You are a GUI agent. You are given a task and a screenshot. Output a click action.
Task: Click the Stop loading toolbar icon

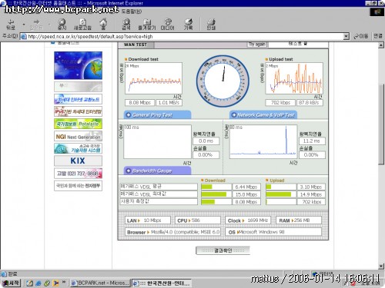click(62, 25)
